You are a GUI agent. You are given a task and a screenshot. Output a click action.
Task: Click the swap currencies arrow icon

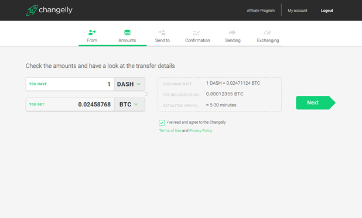pos(146,94)
